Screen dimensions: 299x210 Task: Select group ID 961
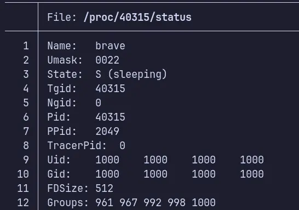(x=104, y=202)
